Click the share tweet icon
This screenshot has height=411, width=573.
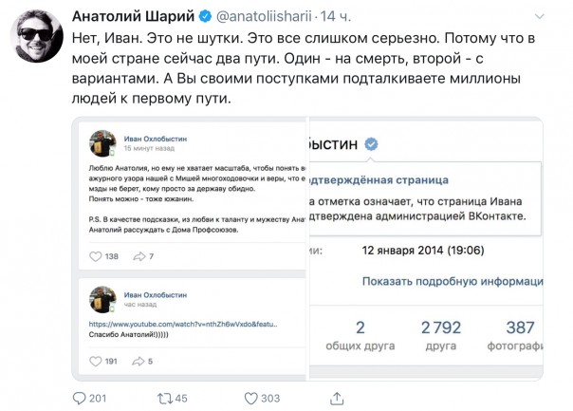pyautogui.click(x=325, y=398)
